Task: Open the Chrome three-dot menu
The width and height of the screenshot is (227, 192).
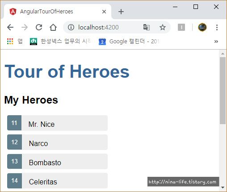Action: [x=217, y=27]
